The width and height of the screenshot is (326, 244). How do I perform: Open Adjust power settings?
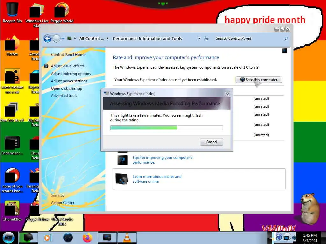click(69, 81)
